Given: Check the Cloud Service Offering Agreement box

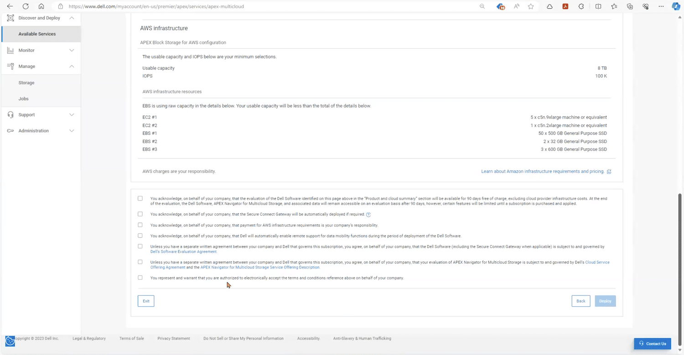Looking at the screenshot, I should 140,262.
